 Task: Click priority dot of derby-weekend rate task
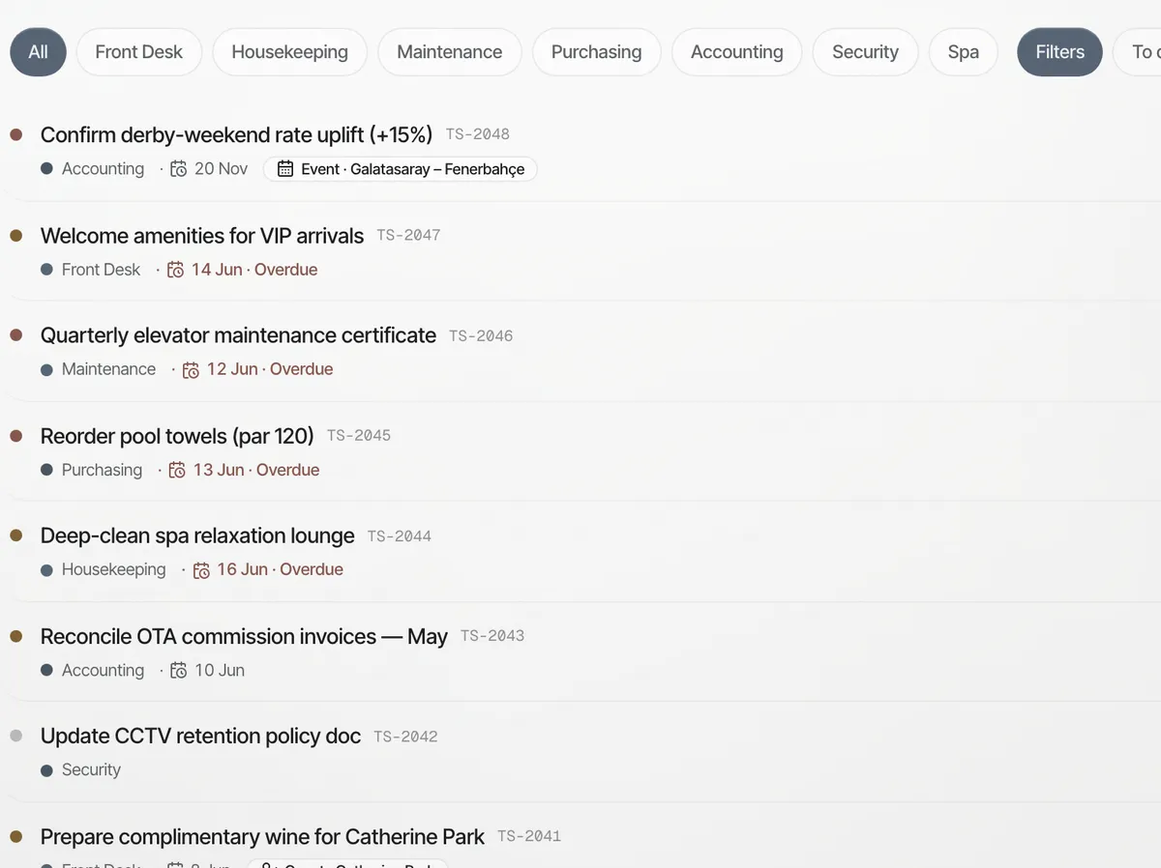point(15,135)
